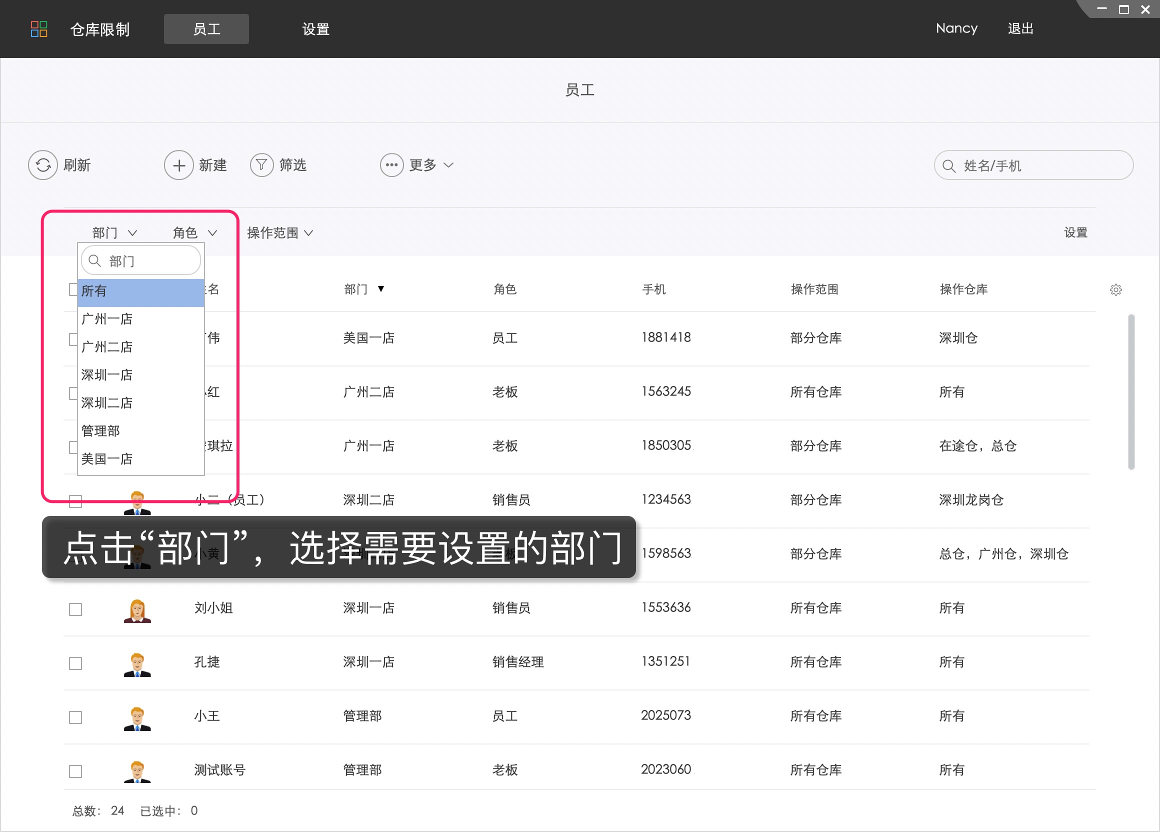Open the 设置 menu in the top bar

315,28
